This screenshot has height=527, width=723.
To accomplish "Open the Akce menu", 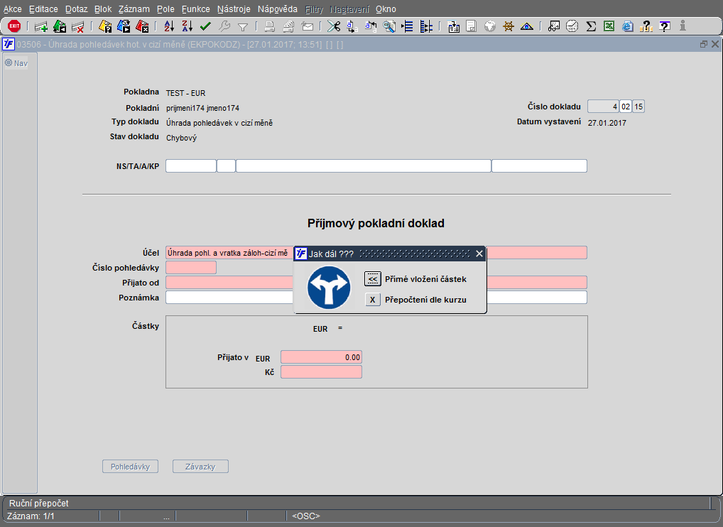I will [13, 9].
